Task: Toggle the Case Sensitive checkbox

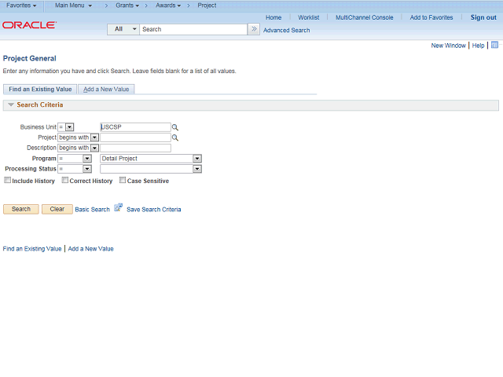Action: [123, 180]
